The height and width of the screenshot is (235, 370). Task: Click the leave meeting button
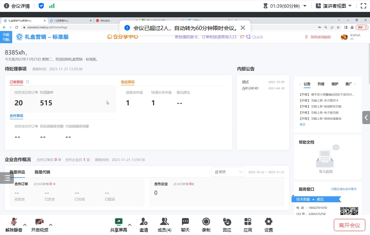click(349, 225)
